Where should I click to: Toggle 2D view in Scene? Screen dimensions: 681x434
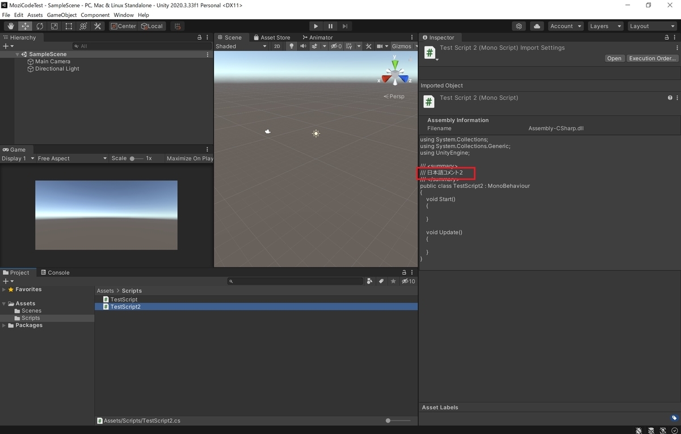pyautogui.click(x=277, y=46)
